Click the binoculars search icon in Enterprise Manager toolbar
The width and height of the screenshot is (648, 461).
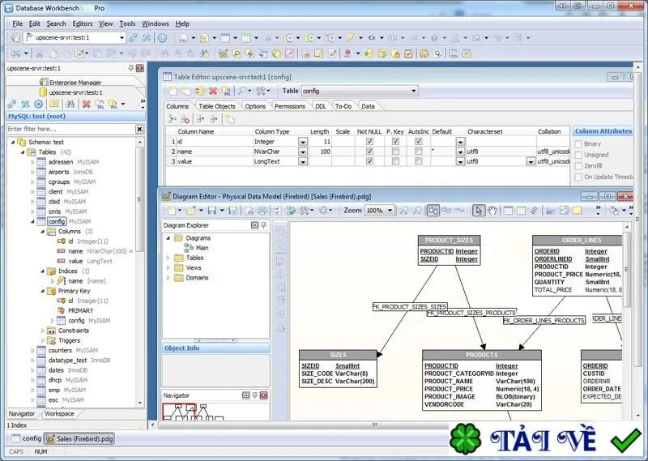pyautogui.click(x=70, y=105)
